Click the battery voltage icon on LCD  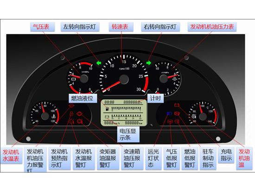point(107,117)
